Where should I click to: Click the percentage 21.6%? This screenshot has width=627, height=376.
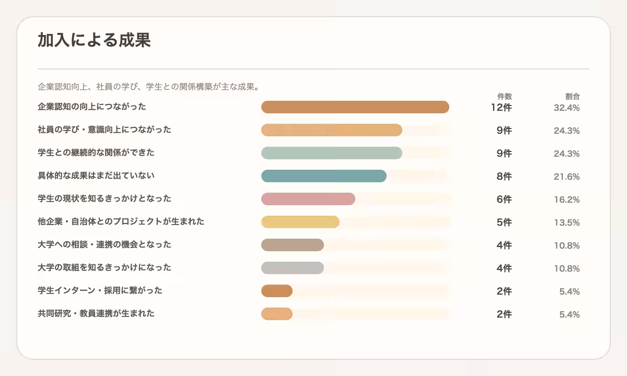567,177
